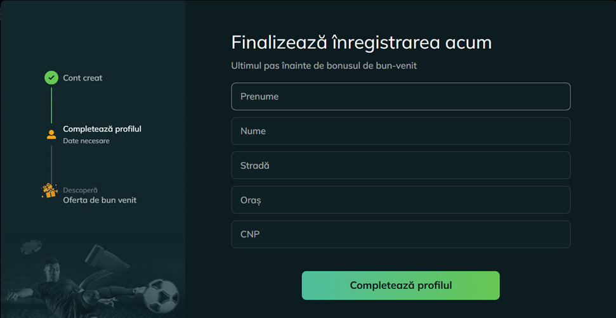Select the Completează profilul step in sidebar
The width and height of the screenshot is (616, 318).
click(102, 129)
